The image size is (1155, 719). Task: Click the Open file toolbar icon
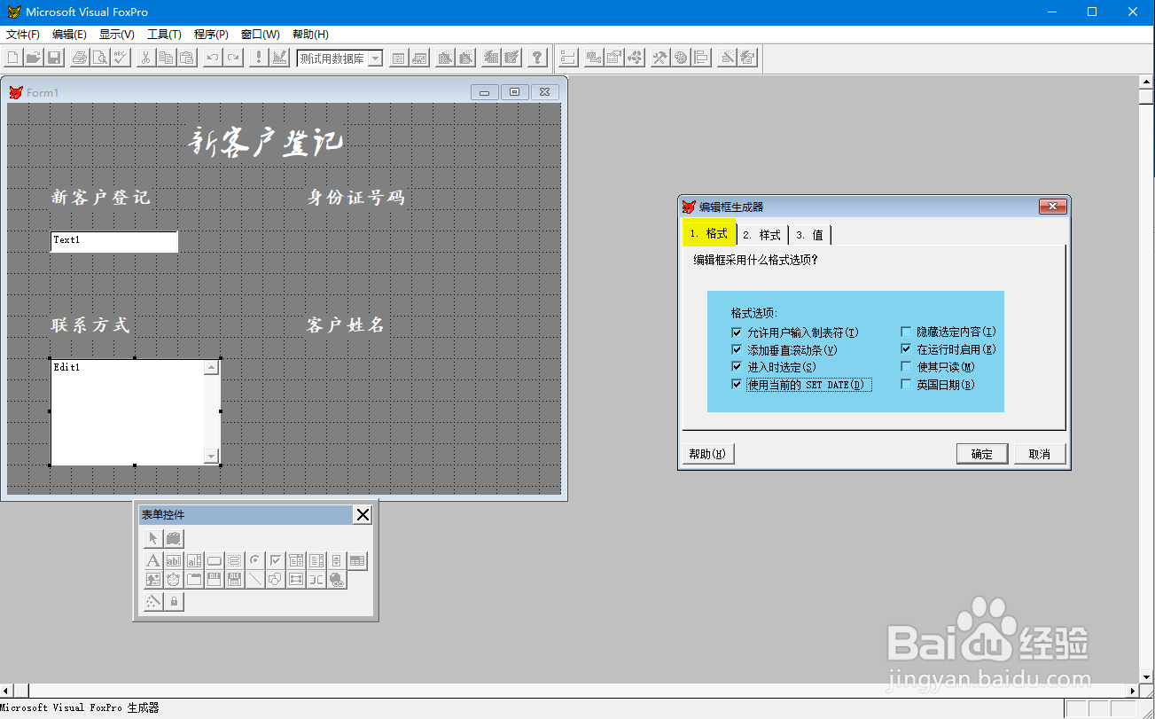click(34, 58)
